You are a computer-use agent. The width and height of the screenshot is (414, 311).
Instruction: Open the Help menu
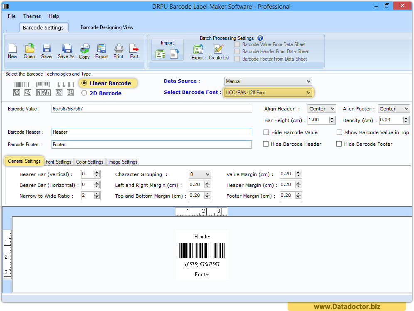(54, 16)
